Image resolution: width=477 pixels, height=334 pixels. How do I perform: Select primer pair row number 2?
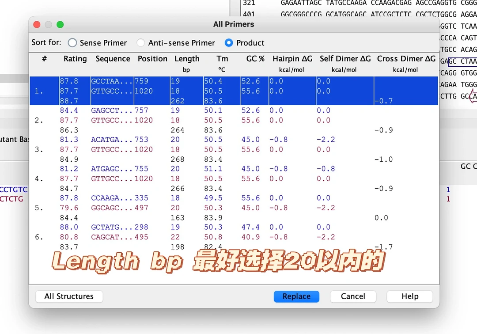[x=234, y=120]
